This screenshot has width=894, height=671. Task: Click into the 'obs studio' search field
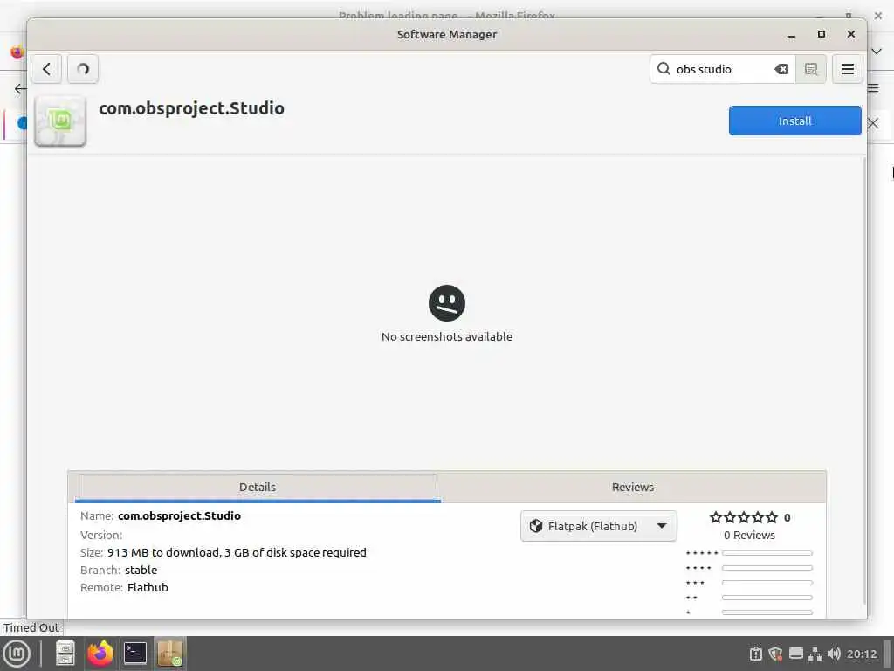(x=722, y=69)
